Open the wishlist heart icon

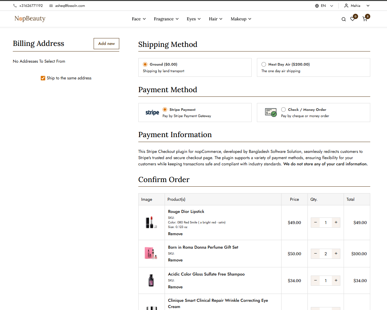[353, 19]
